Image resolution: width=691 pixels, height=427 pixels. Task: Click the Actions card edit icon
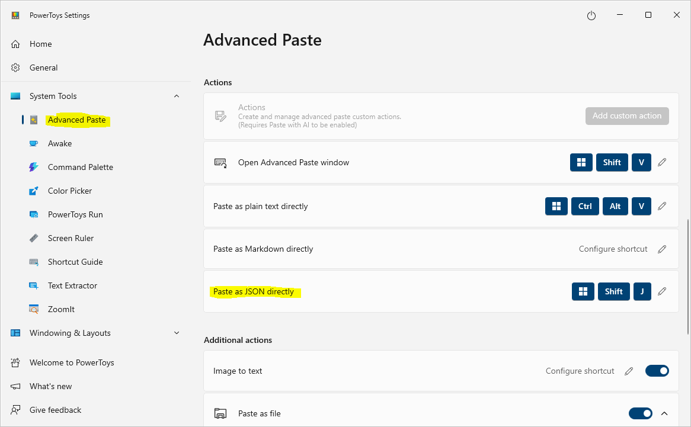pyautogui.click(x=220, y=116)
